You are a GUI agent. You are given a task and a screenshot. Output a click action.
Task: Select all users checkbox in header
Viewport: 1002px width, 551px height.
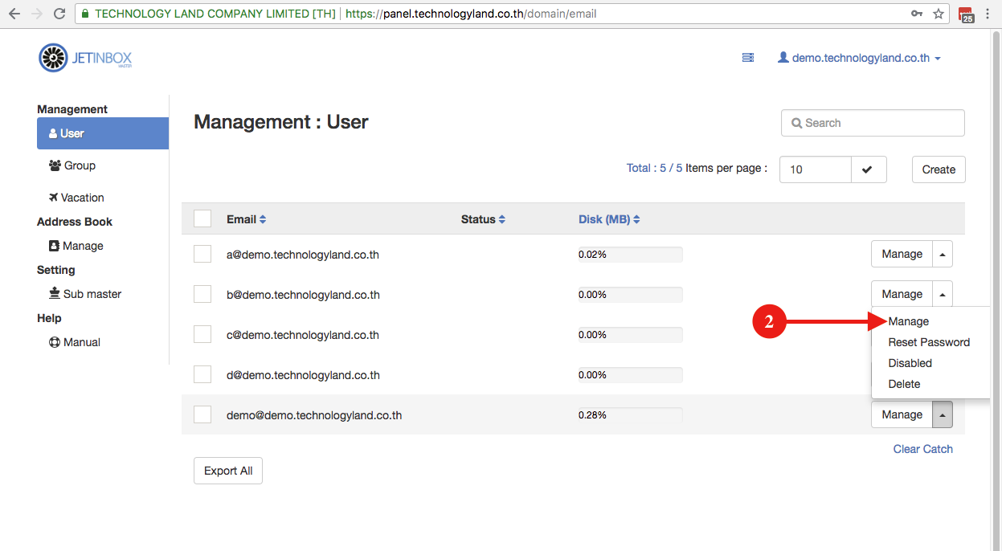202,218
